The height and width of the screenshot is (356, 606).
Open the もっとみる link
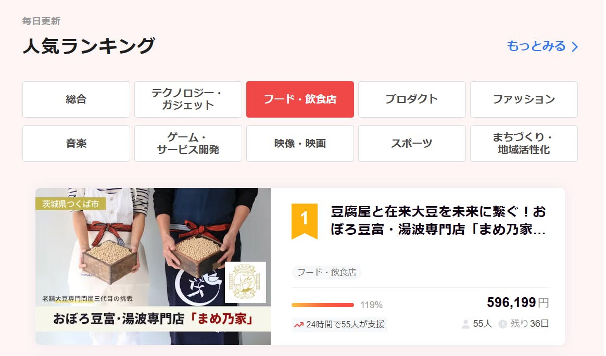click(542, 46)
